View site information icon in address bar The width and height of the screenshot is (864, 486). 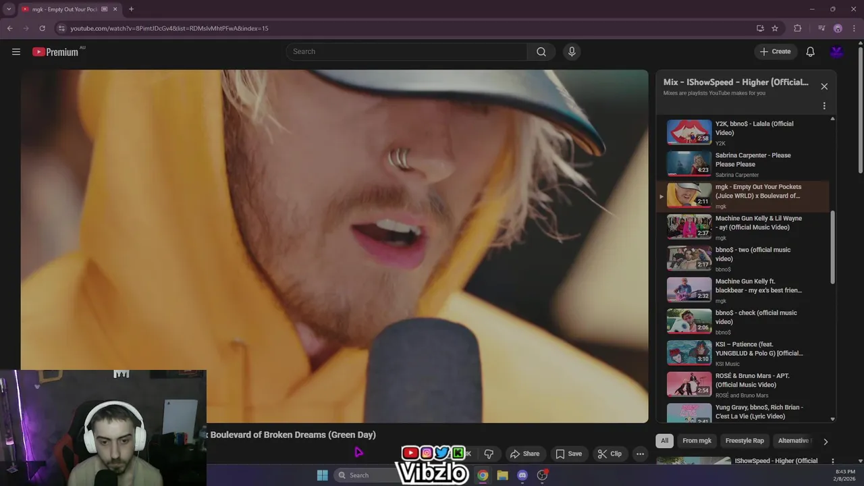coord(61,28)
